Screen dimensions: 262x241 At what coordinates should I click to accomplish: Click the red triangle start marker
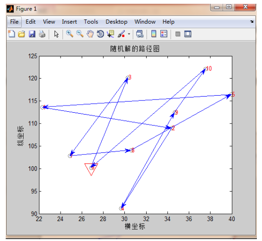point(91,168)
